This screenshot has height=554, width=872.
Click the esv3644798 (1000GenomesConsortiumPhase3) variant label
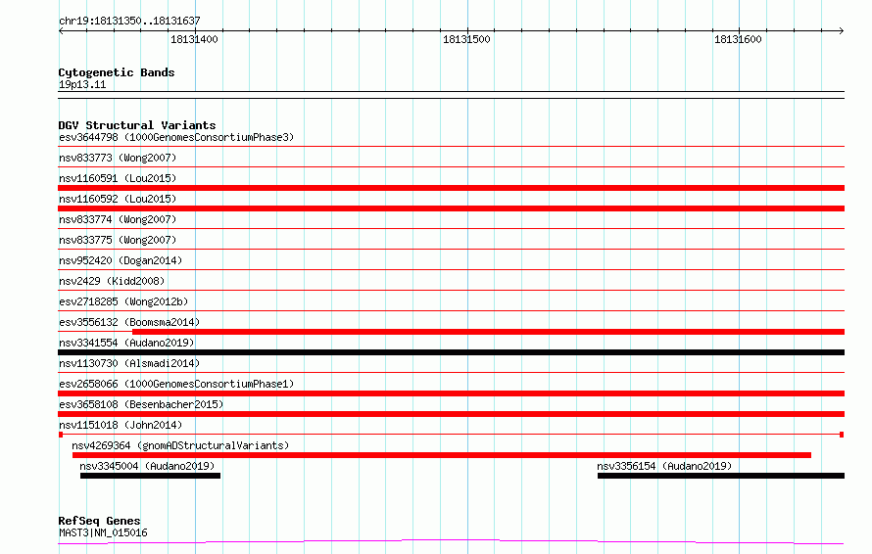176,137
